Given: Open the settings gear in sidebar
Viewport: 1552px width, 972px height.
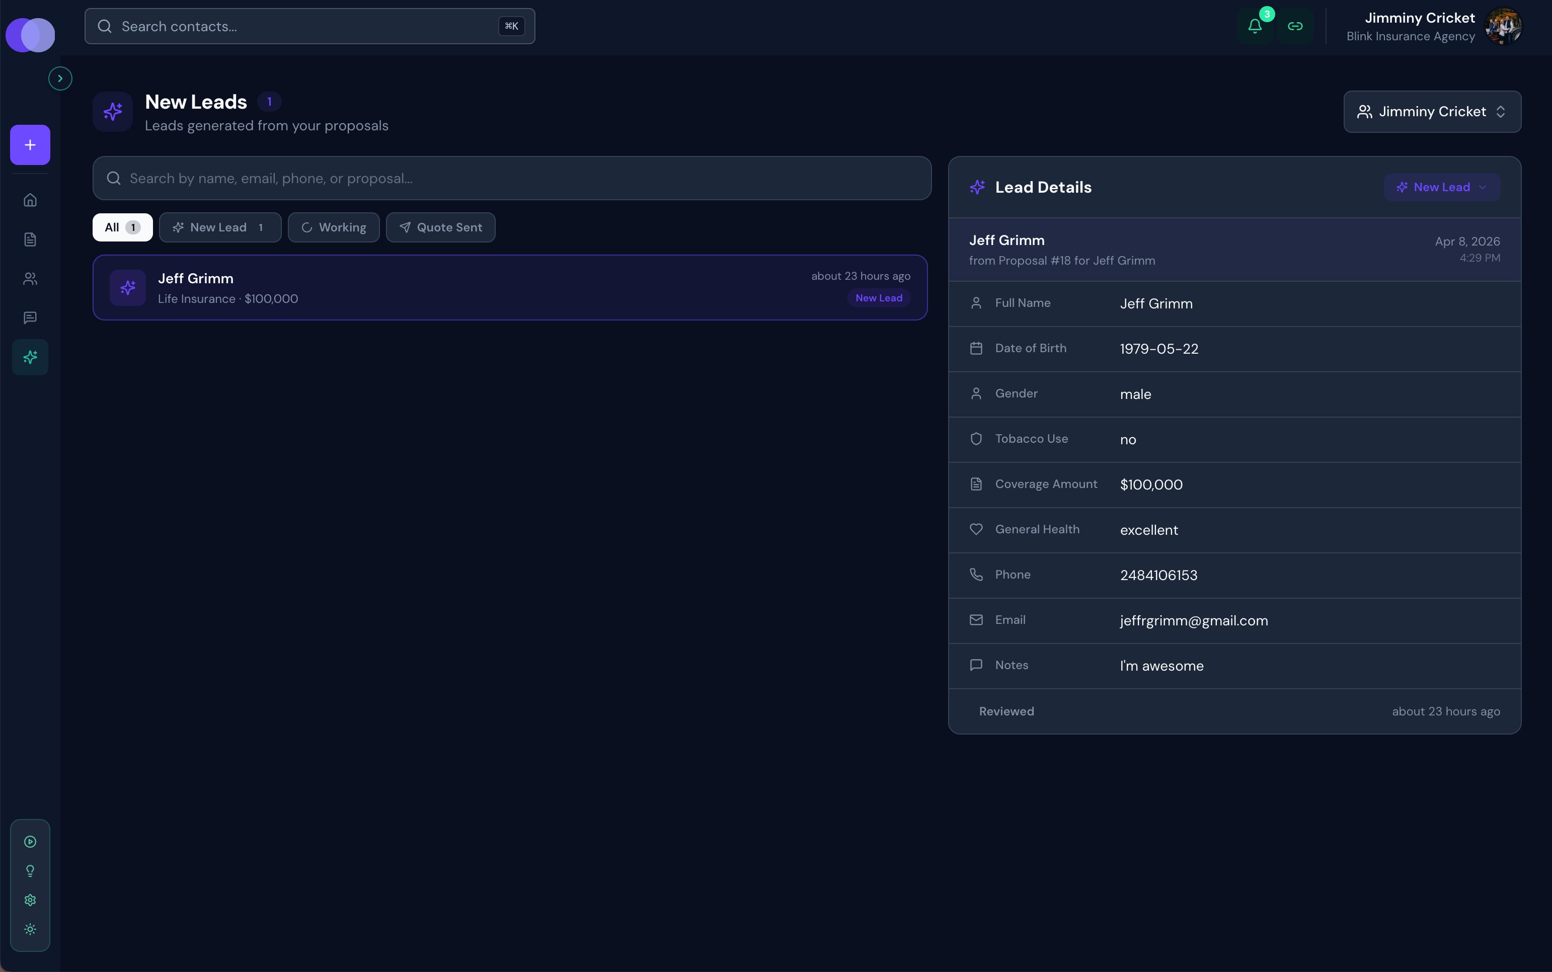Looking at the screenshot, I should 30,900.
